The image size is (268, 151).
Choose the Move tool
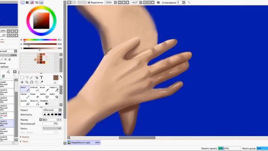tap(22, 82)
